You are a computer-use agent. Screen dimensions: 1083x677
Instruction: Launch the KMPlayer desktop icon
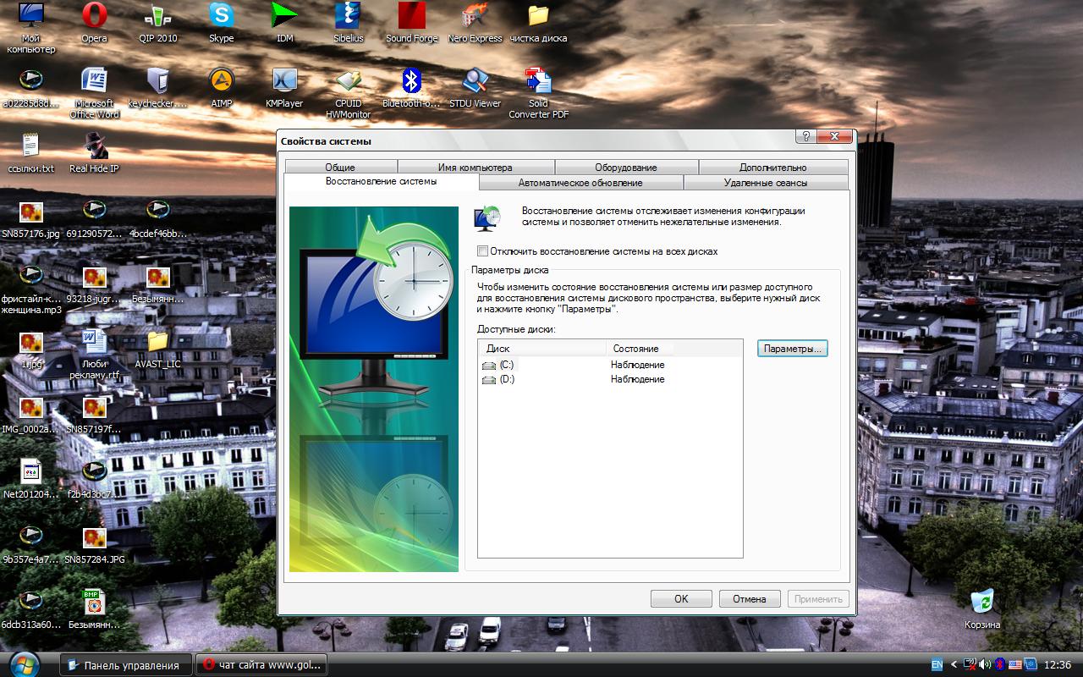pos(284,81)
